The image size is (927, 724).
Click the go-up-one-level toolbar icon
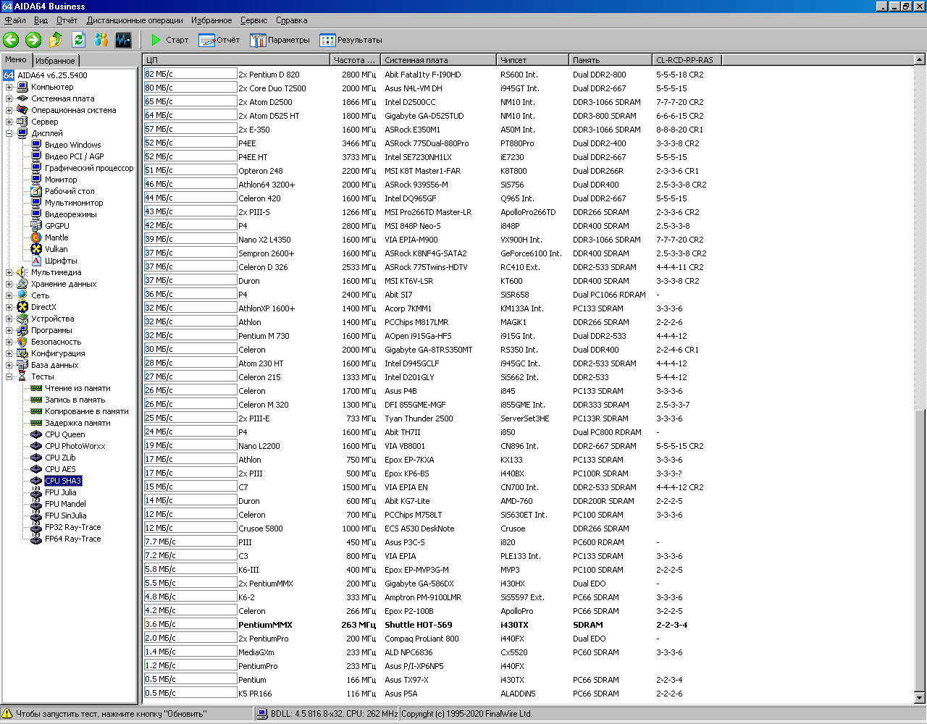coord(56,40)
